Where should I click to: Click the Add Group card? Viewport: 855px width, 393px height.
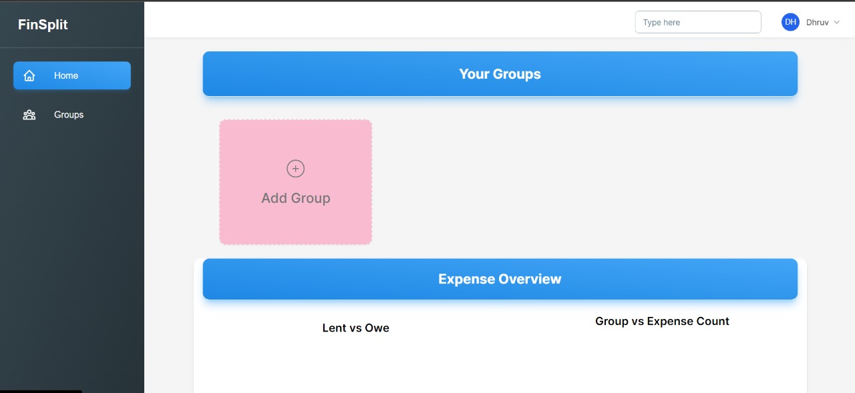(x=295, y=181)
